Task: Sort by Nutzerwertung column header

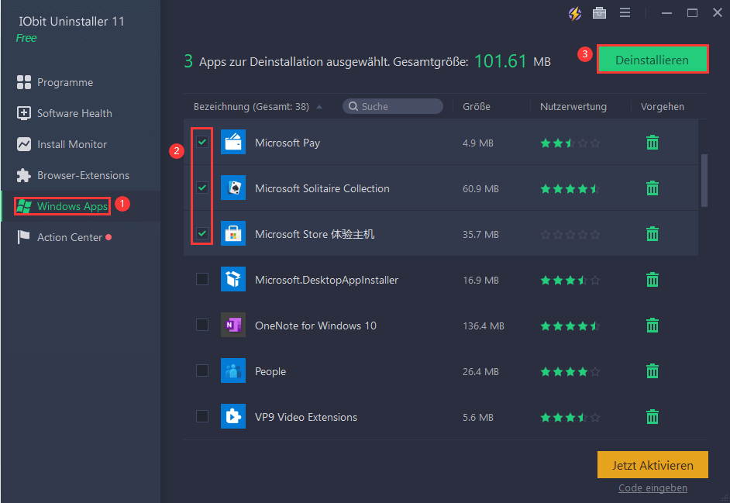Action: coord(573,107)
